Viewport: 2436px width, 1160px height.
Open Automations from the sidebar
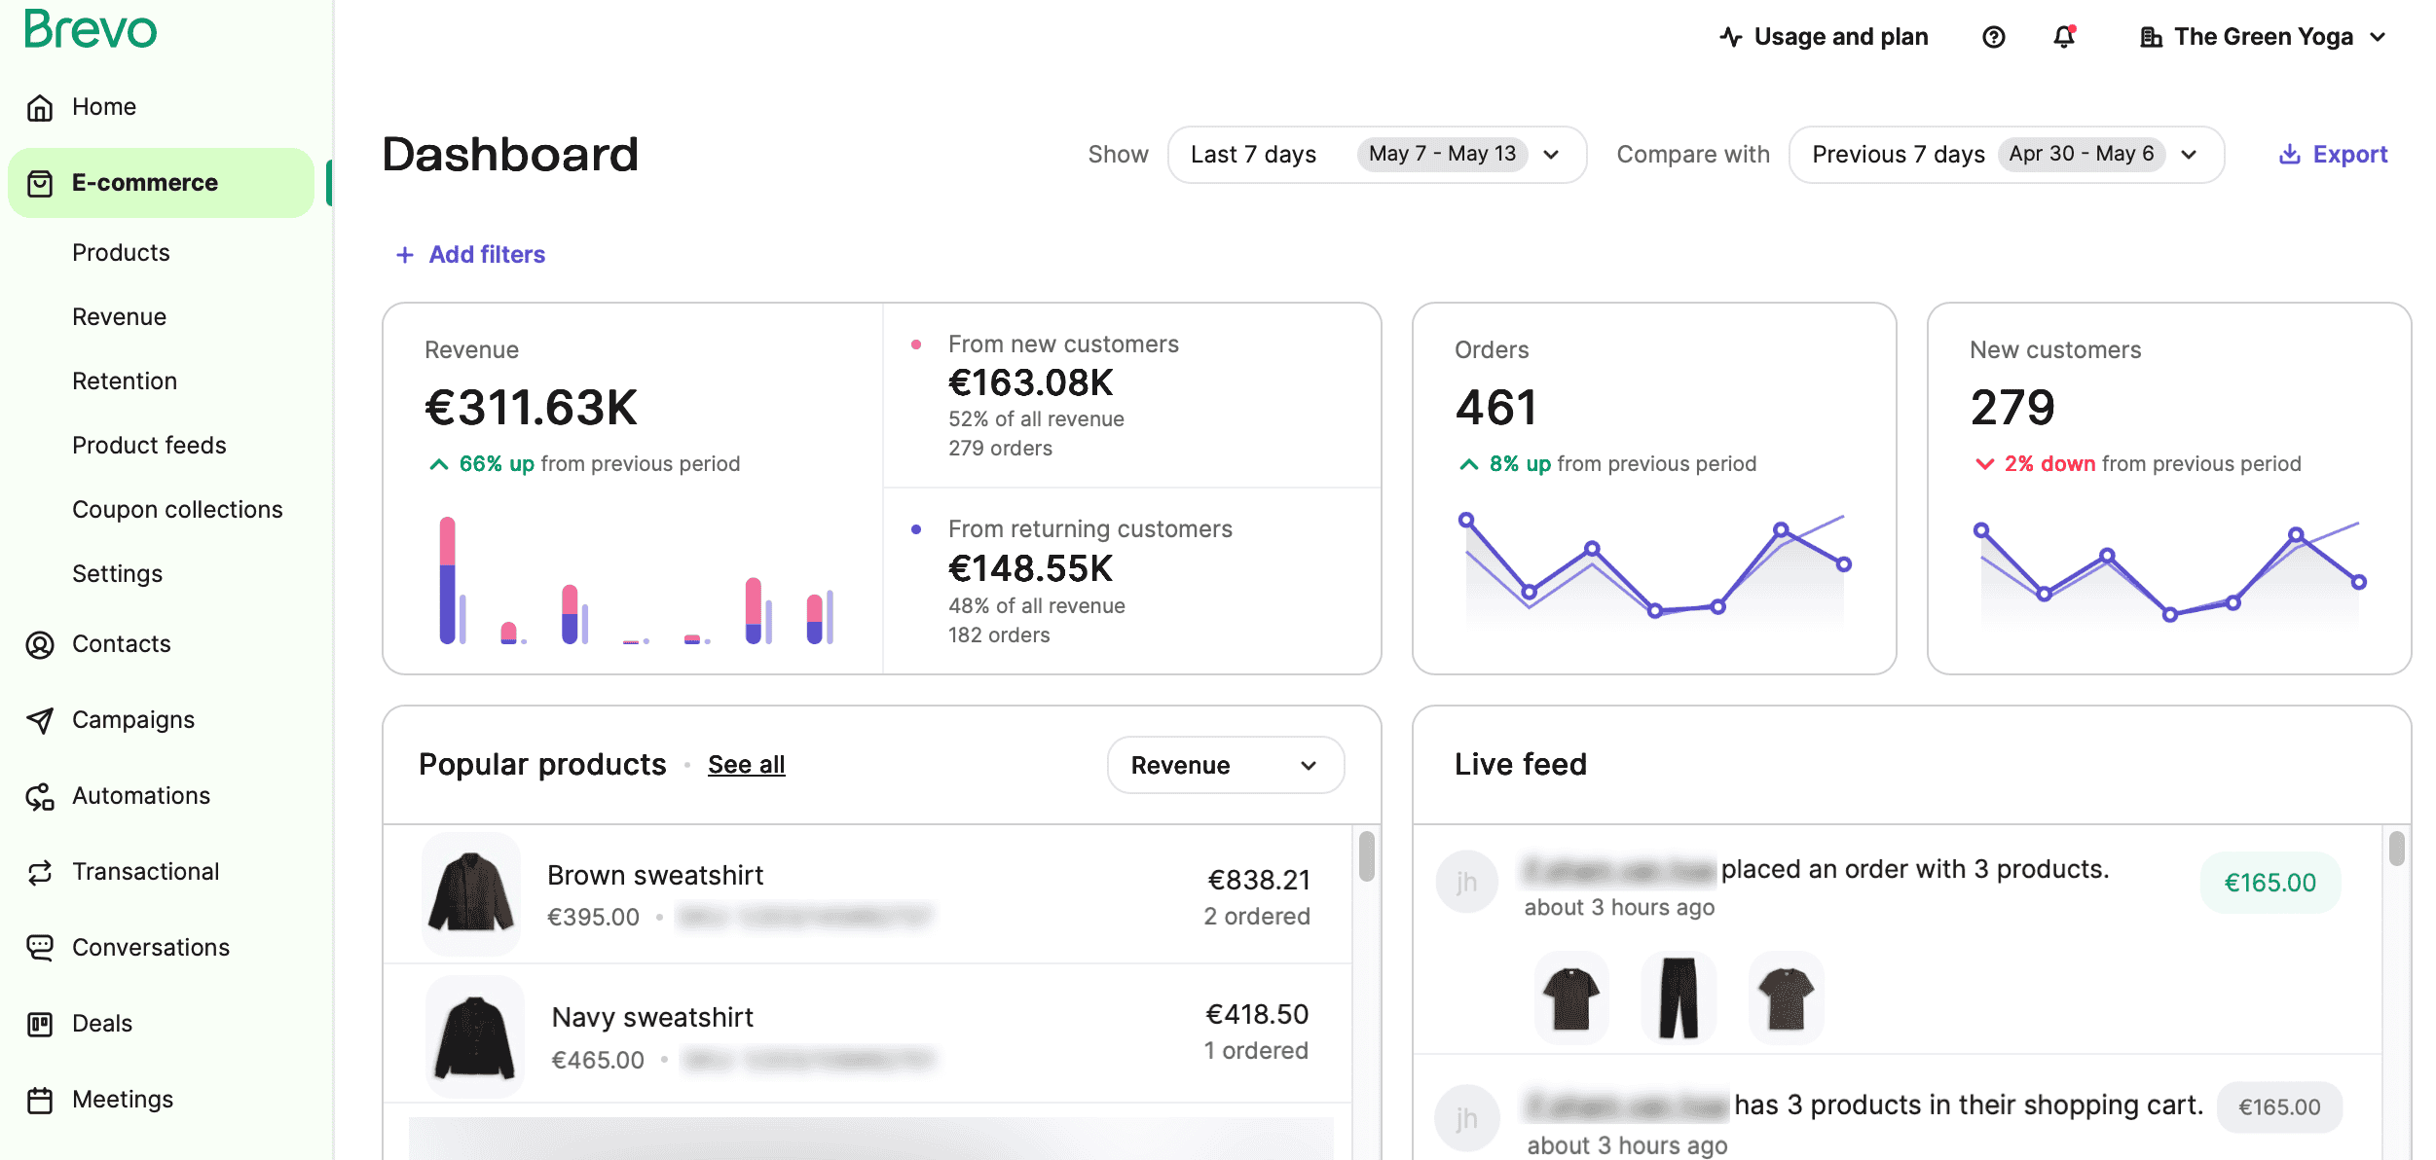tap(140, 795)
